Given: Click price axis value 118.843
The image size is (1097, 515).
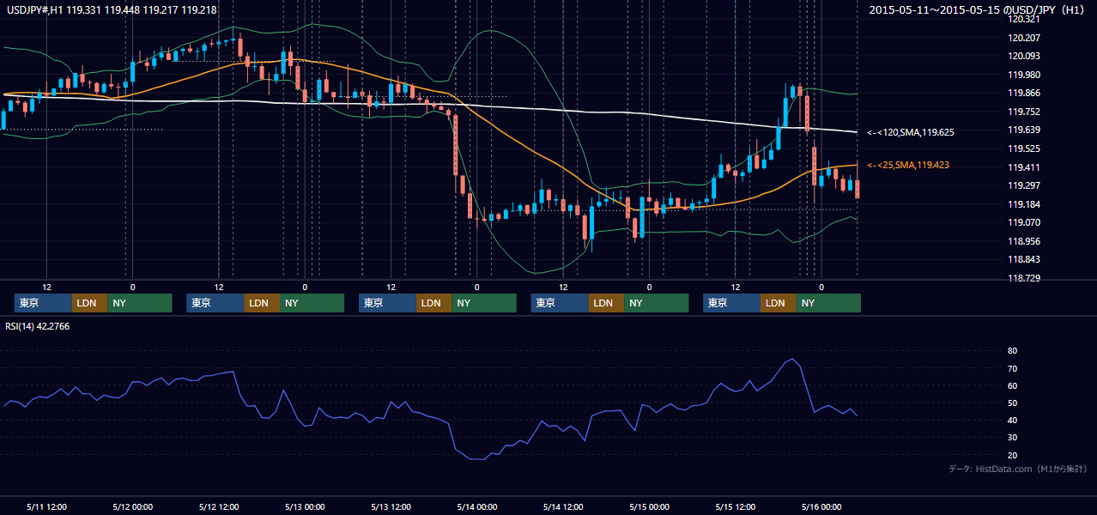Looking at the screenshot, I should point(1024,260).
